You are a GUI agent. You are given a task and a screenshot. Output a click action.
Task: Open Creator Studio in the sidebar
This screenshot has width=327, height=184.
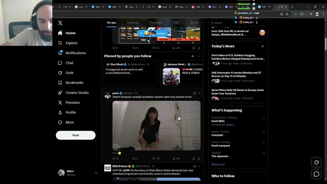[73, 93]
